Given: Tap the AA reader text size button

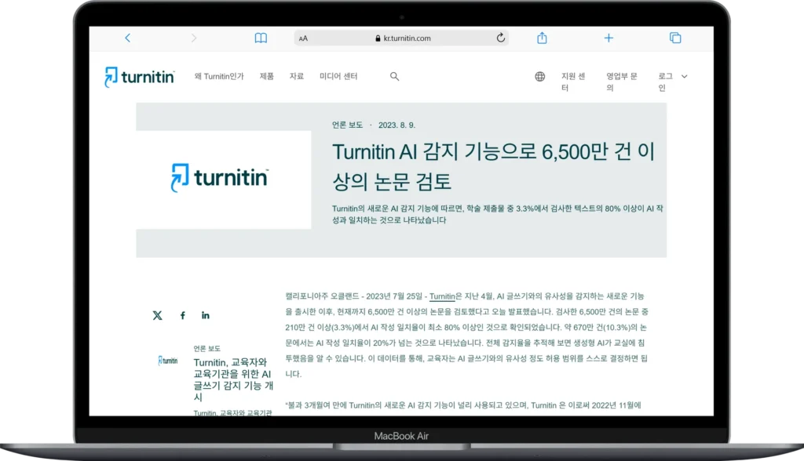Looking at the screenshot, I should pyautogui.click(x=303, y=38).
